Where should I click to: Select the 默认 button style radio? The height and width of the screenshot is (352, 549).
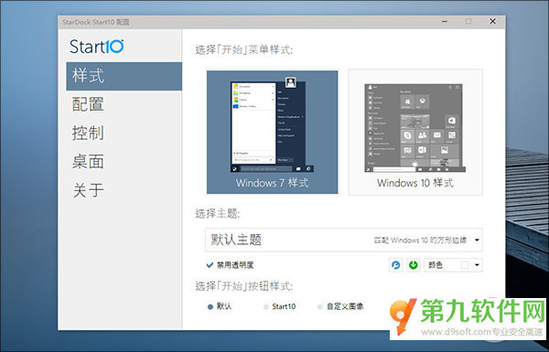tap(220, 306)
